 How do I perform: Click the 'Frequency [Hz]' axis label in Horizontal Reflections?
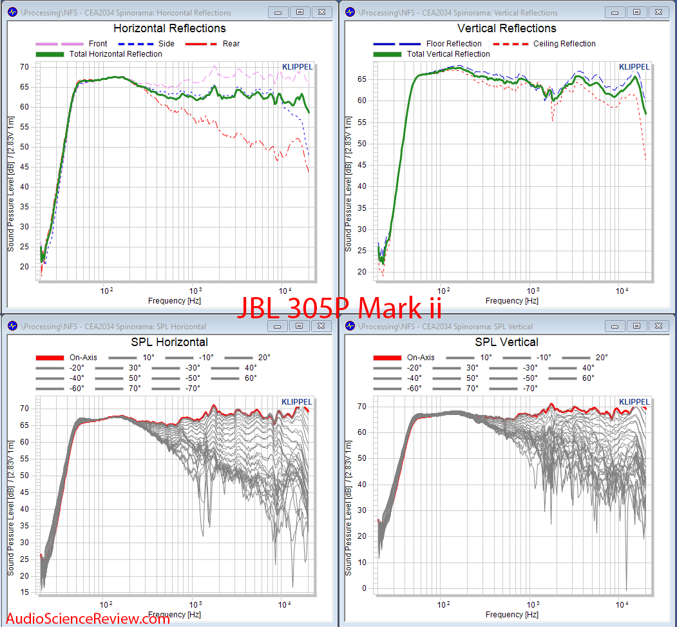coord(175,301)
